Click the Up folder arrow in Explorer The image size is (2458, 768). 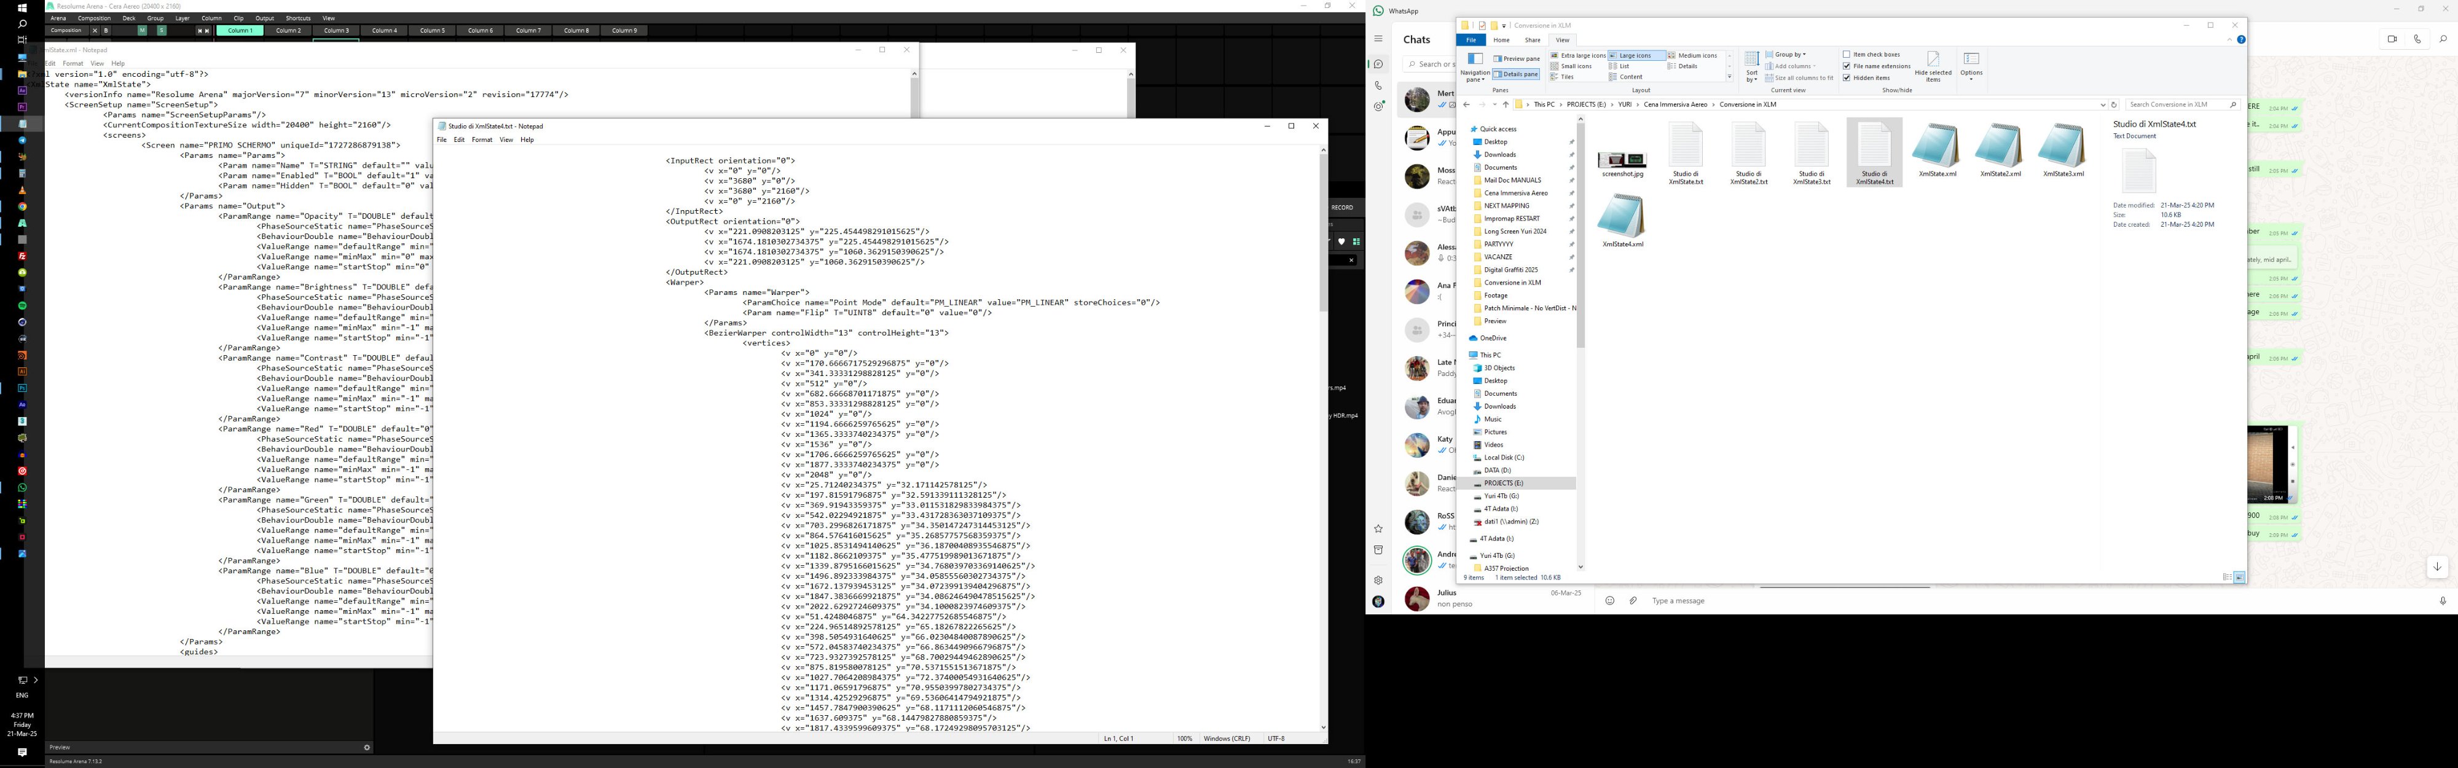(x=1506, y=105)
